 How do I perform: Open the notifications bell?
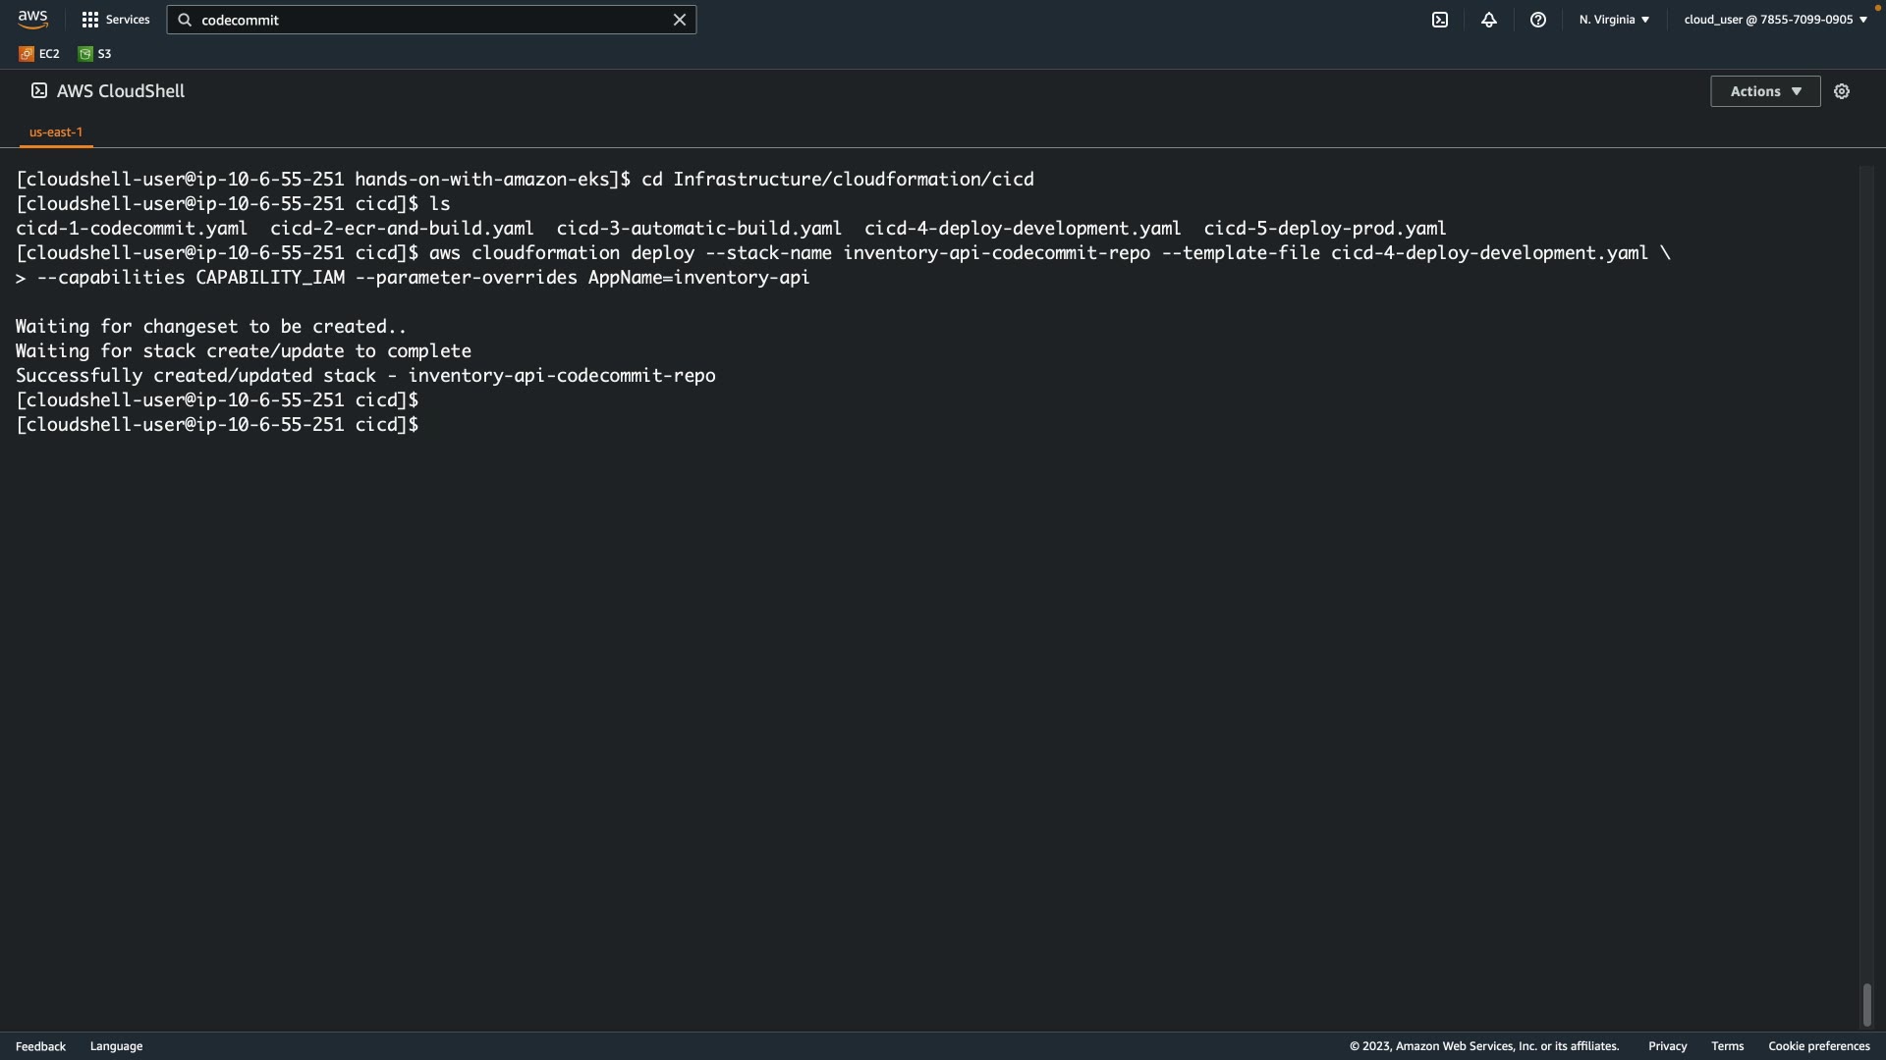click(1489, 20)
